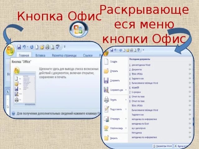Click Open folder icon in toolbar above Office menu
Screen dimensions: 199x149
[128, 50]
